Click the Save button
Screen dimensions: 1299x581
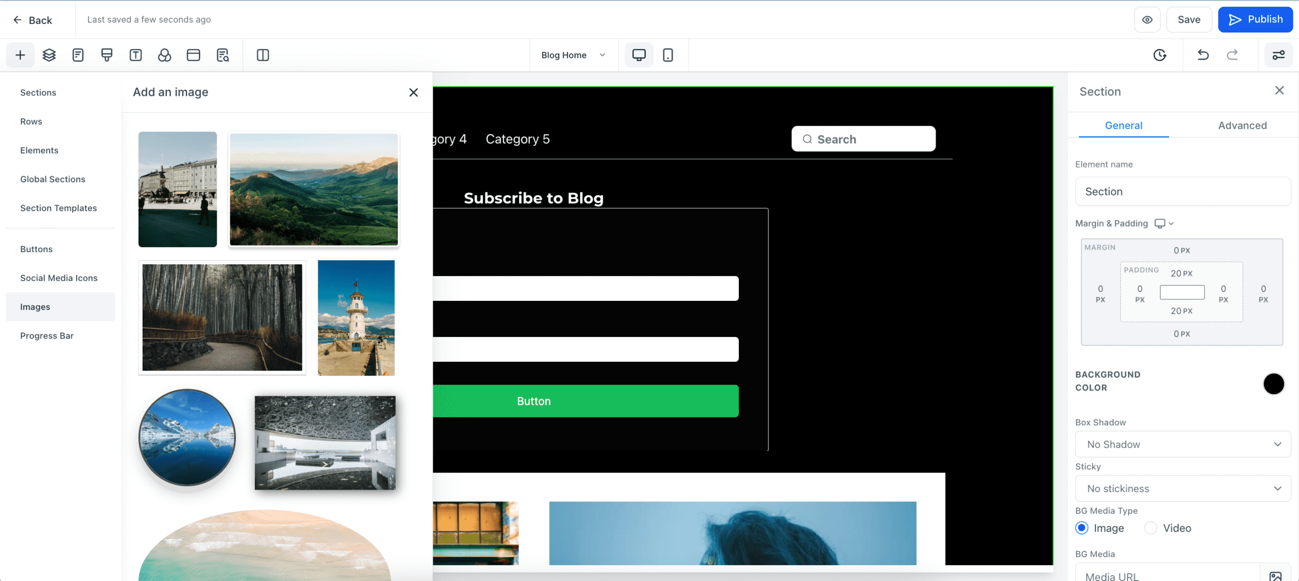[1189, 20]
